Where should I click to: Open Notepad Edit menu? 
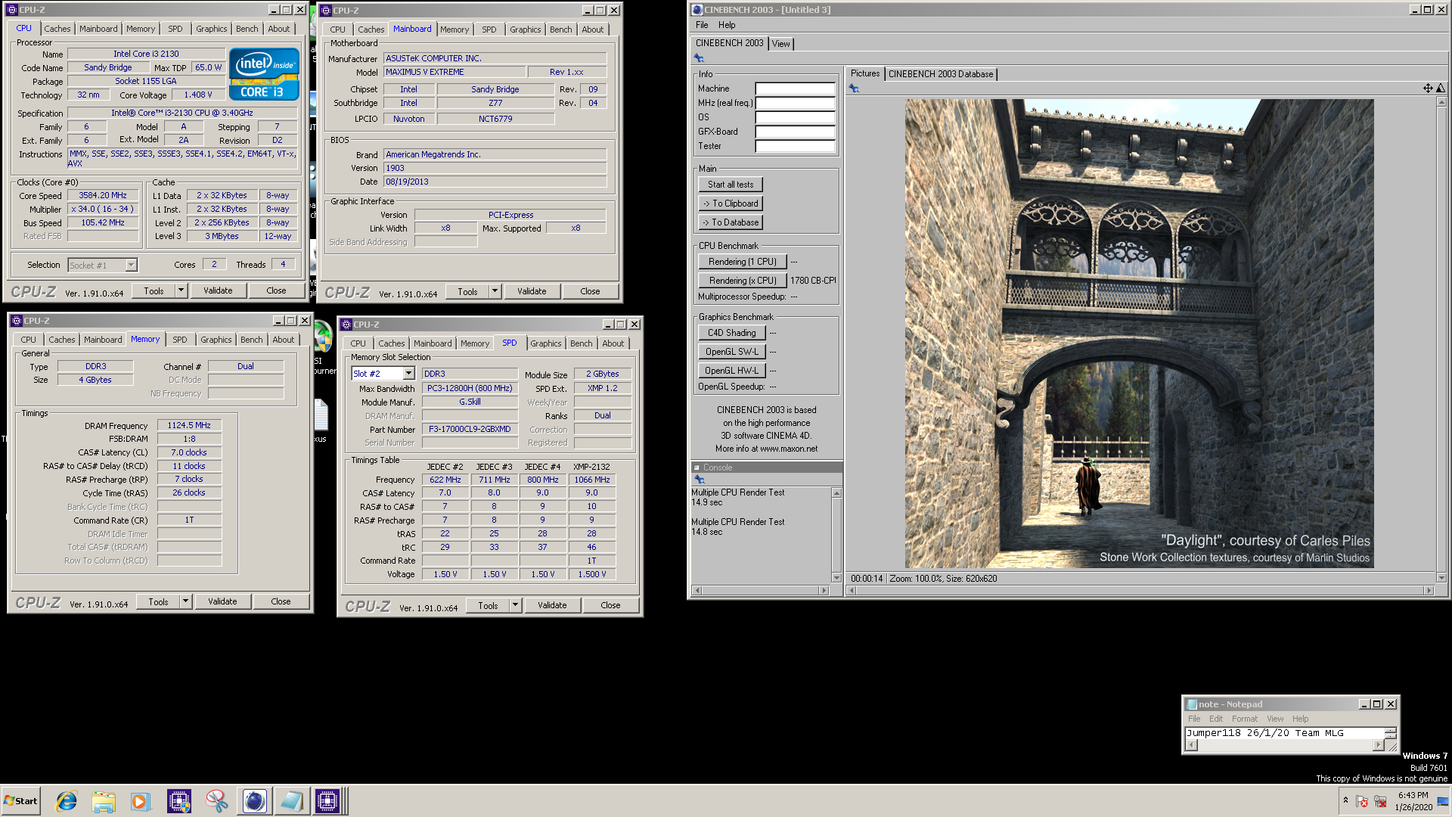1215,719
